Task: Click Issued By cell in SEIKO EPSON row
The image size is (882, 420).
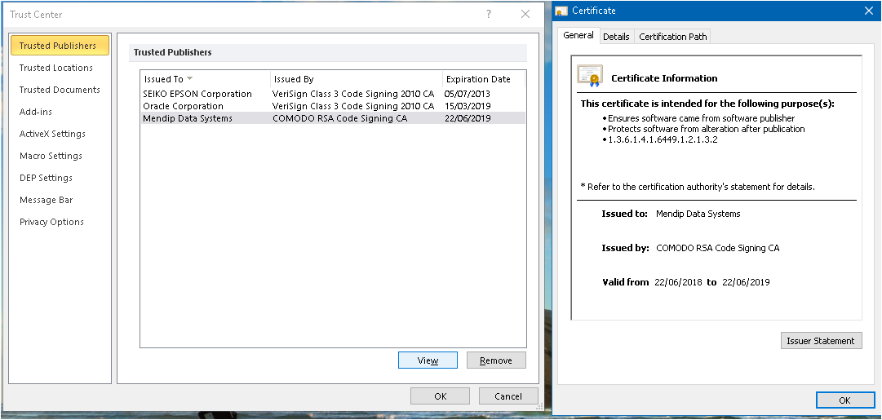Action: (353, 94)
